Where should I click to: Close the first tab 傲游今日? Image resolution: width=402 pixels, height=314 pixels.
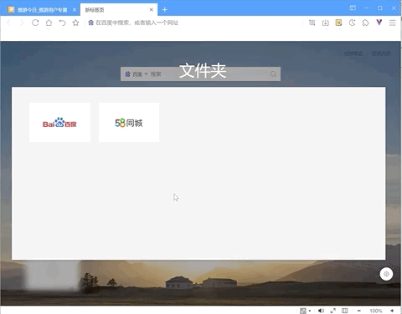click(75, 10)
